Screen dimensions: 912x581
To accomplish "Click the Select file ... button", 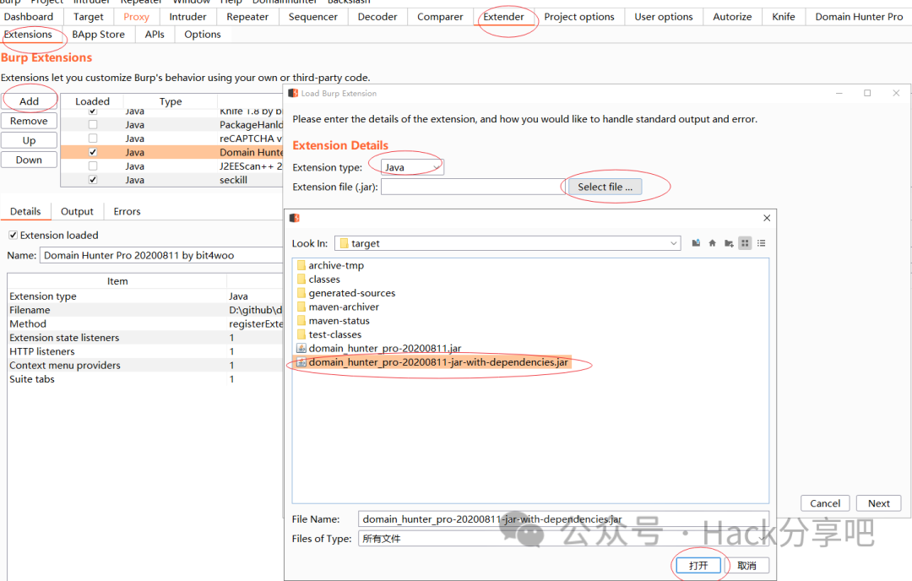I will (605, 187).
